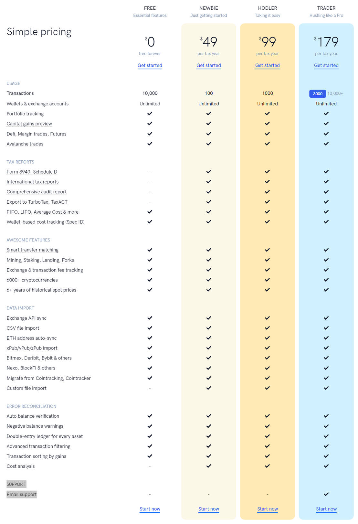Click the Portfolio tracking checkmark in FREE column
The image size is (358, 524).
[x=150, y=113]
